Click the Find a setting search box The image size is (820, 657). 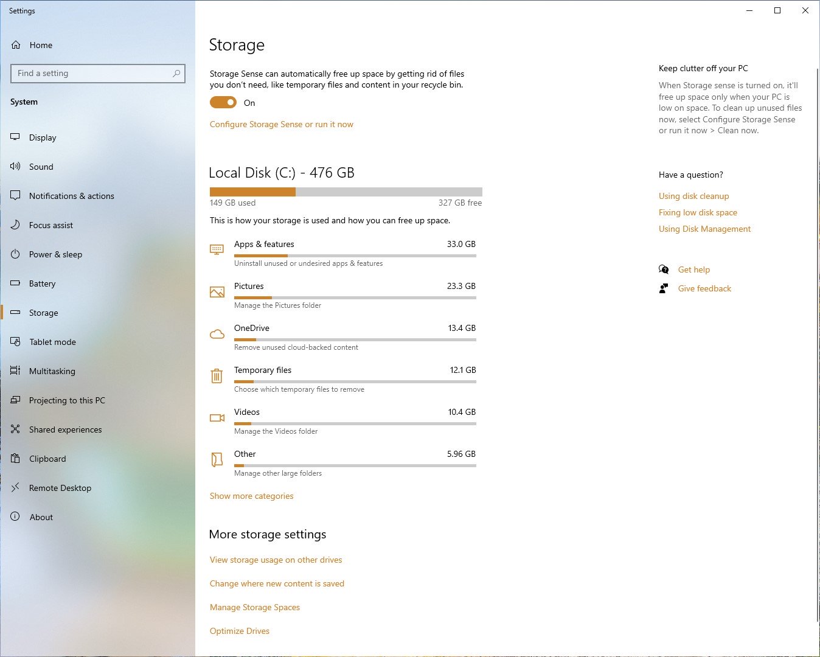[x=98, y=74]
